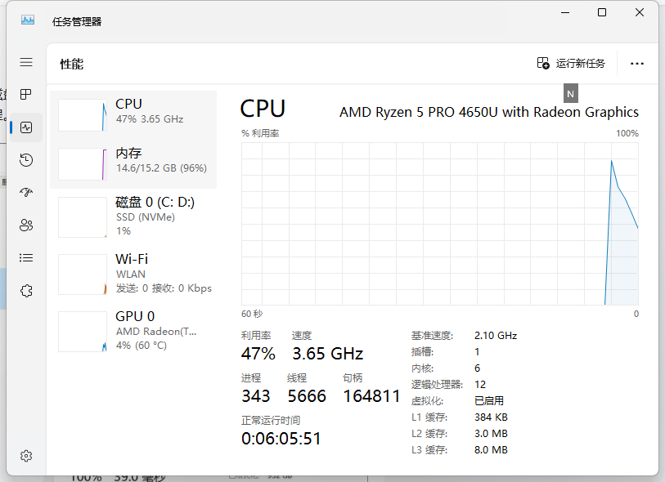Select 磁盘 0 (C: D:) item

click(x=133, y=216)
